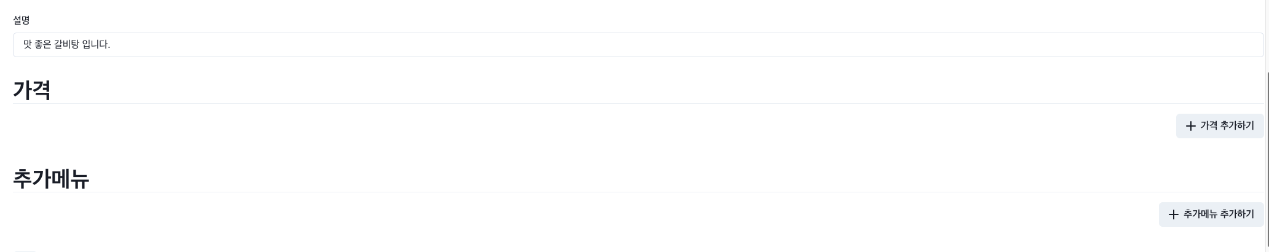Screen dimensions: 1269x252
Task: Click the plus icon beside 추가메뉴 추가하기
Action: tap(1174, 215)
